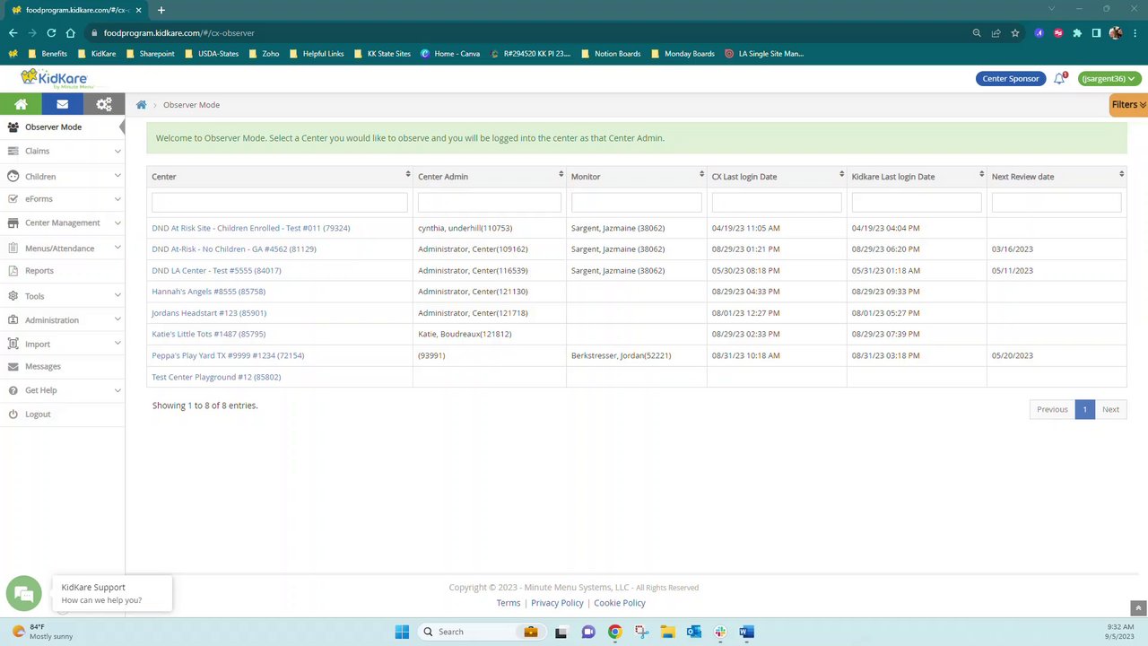Screen dimensions: 1148x646
Task: Open Hannah's Angels #8555 center link
Action: 208,292
